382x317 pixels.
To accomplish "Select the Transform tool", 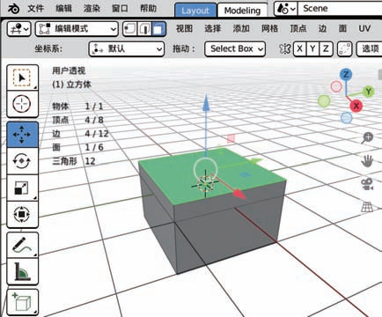I will (x=22, y=215).
